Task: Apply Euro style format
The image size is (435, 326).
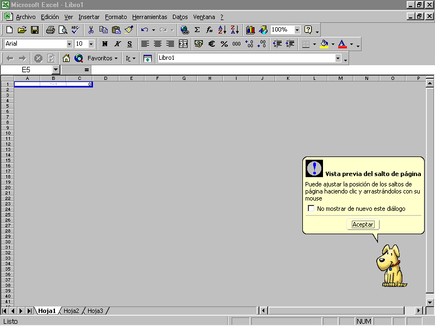Action: tap(212, 44)
